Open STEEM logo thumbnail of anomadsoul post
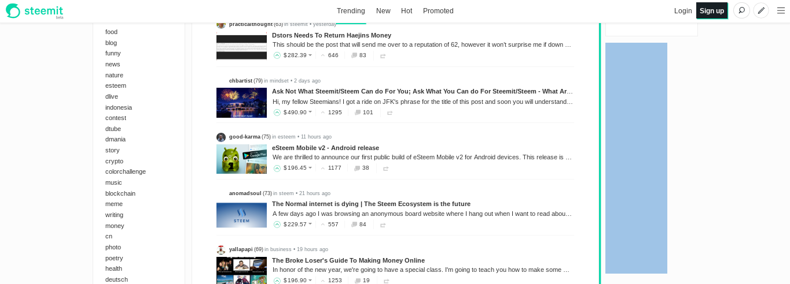 pos(241,215)
